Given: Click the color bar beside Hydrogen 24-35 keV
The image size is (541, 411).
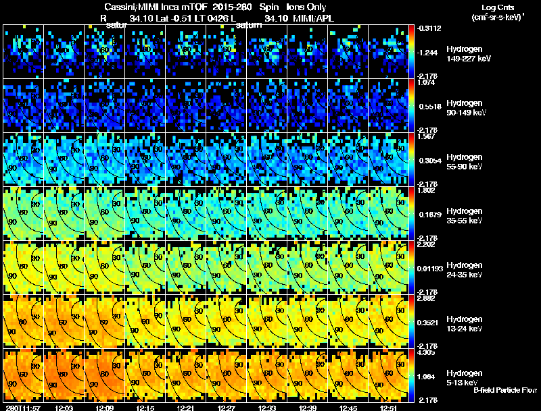Looking at the screenshot, I should click(411, 268).
